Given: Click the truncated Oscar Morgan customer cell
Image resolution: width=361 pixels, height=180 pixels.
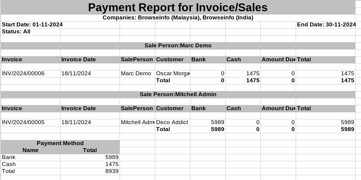Looking at the screenshot, I should [x=172, y=73].
